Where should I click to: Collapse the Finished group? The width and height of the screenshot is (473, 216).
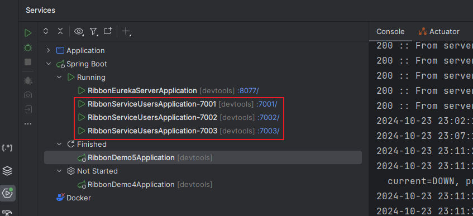click(59, 144)
